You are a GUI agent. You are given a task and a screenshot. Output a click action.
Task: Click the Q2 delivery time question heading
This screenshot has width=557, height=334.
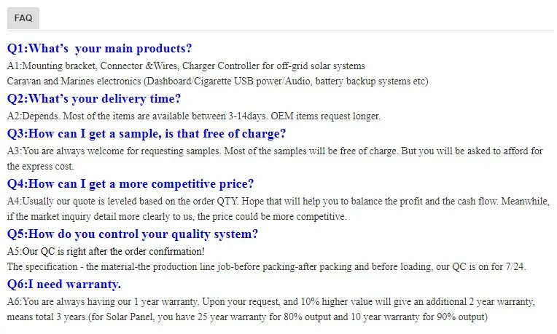tap(94, 99)
